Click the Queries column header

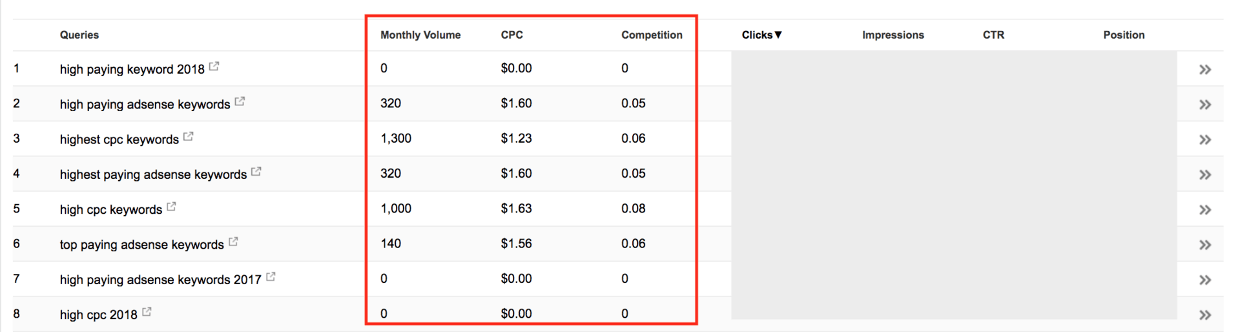[79, 35]
